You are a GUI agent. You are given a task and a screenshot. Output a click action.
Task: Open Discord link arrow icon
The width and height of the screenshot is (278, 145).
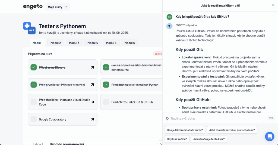click(92, 67)
